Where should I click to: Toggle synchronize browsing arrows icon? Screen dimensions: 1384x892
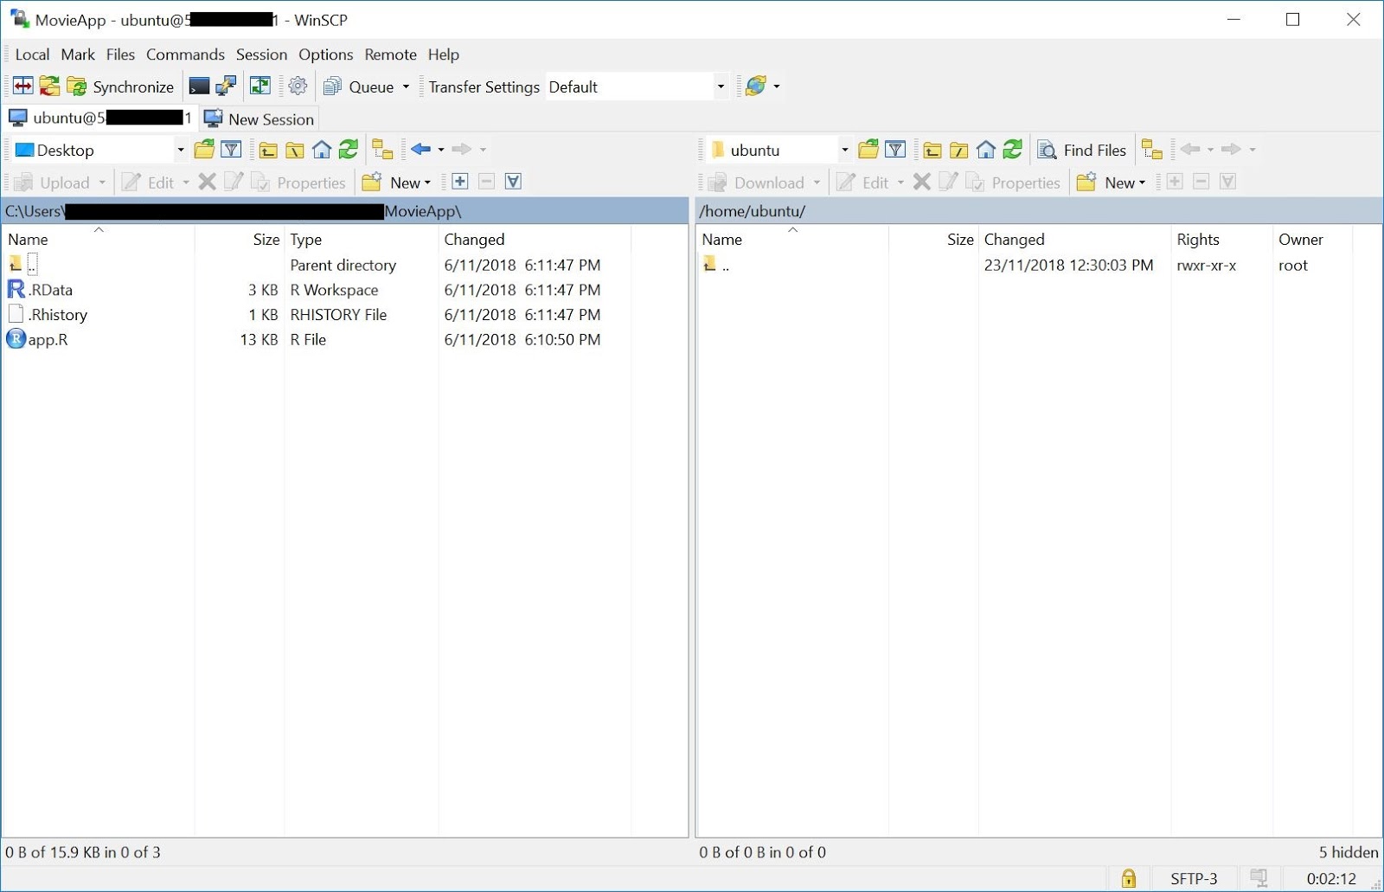(x=259, y=87)
